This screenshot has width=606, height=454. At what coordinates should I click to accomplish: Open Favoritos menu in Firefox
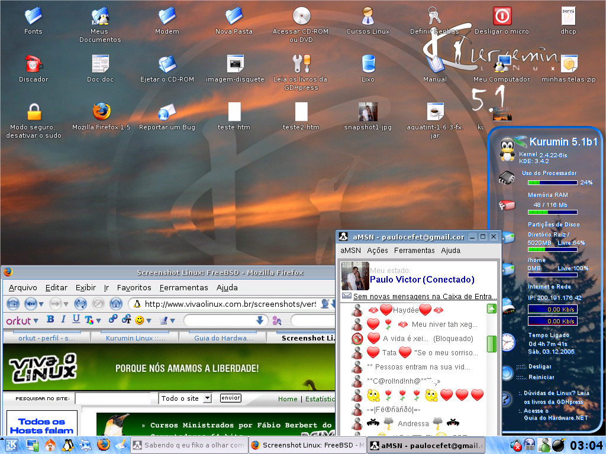(x=134, y=288)
